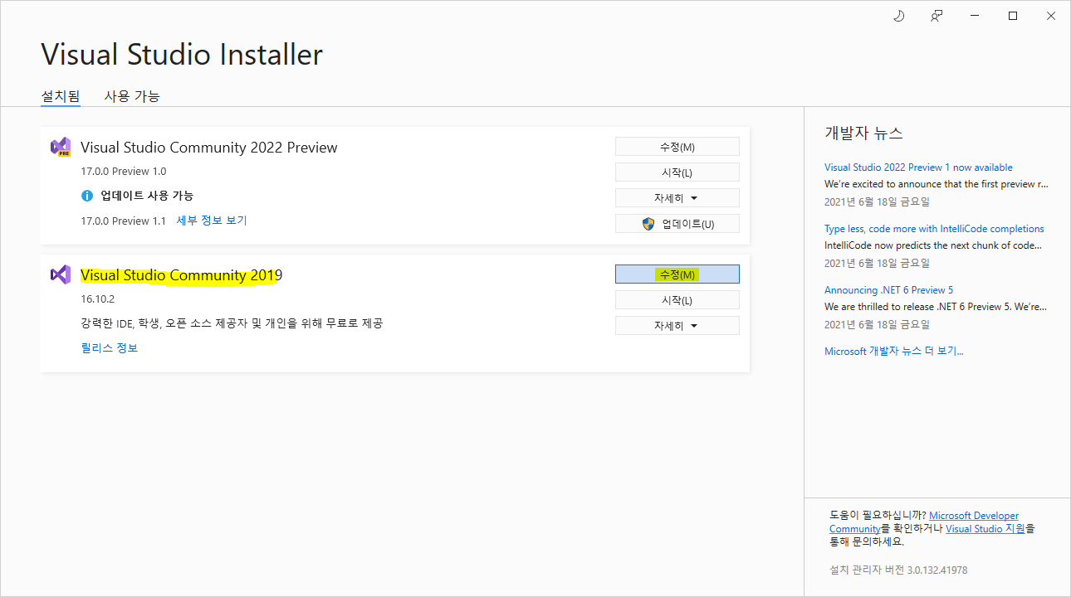1071x597 pixels.
Task: Click version text 16.10.2
Action: tap(97, 299)
